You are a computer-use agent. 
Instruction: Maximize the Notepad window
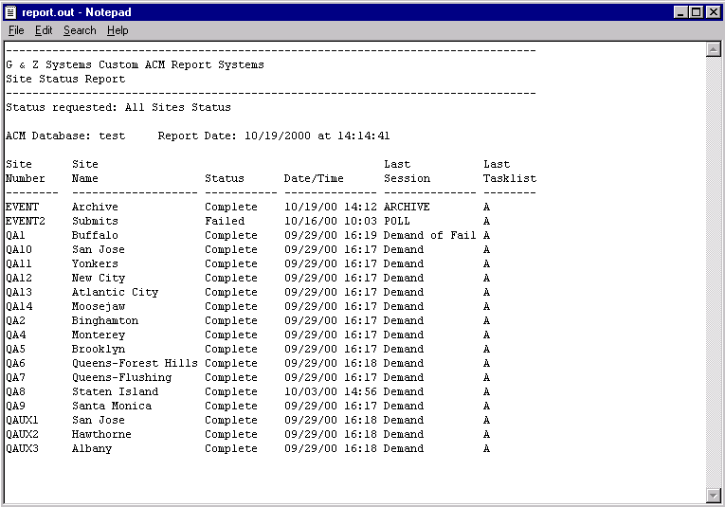[697, 11]
